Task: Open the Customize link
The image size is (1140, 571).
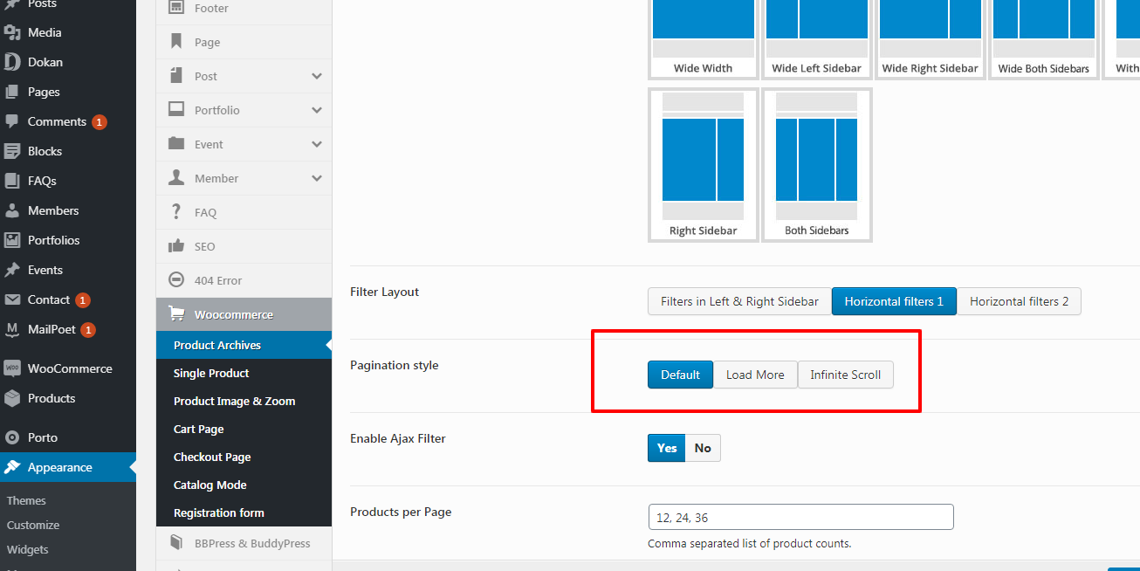Action: point(33,525)
